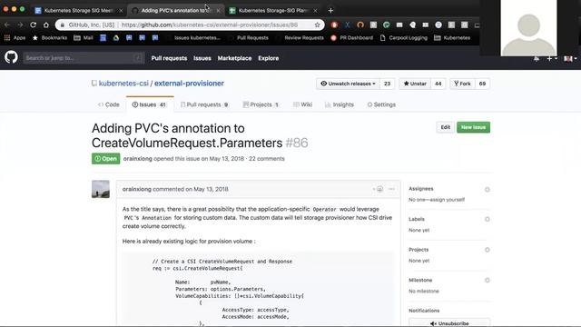Open the Issues 41 repository tab

pos(150,104)
